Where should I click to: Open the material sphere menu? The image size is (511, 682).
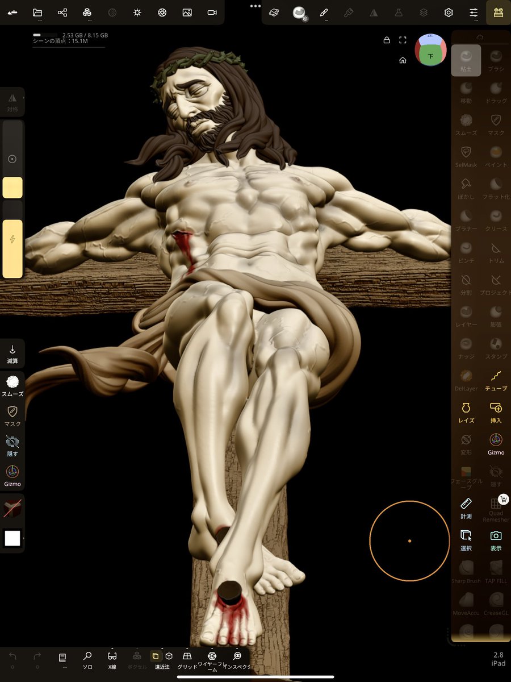point(299,13)
